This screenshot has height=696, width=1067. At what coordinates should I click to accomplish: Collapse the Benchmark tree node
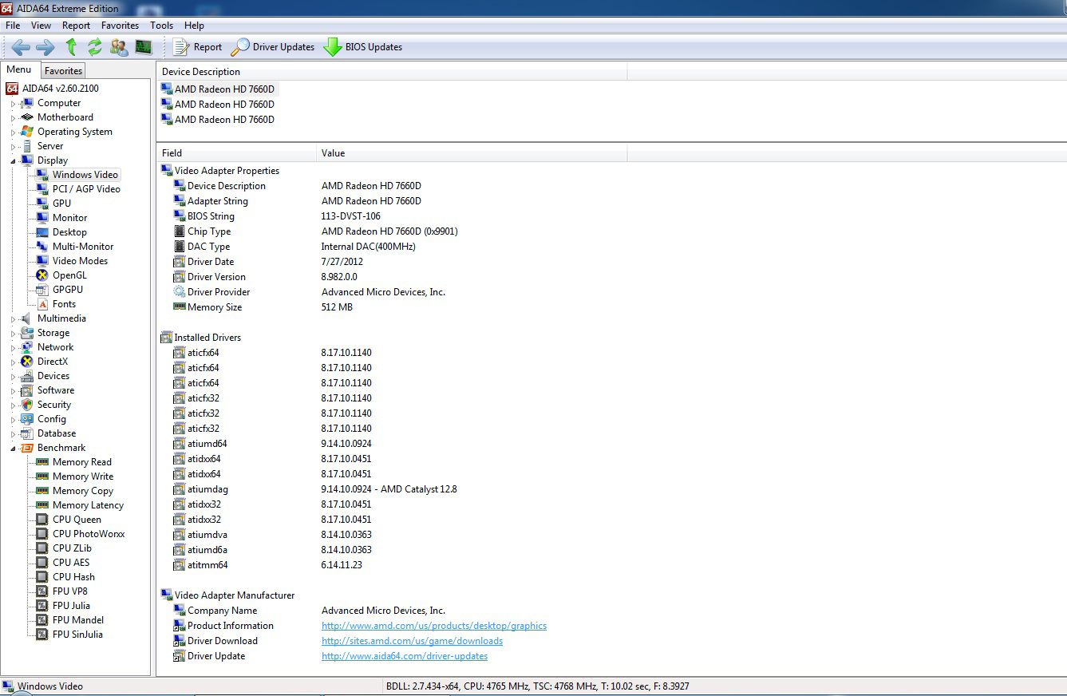pyautogui.click(x=13, y=448)
